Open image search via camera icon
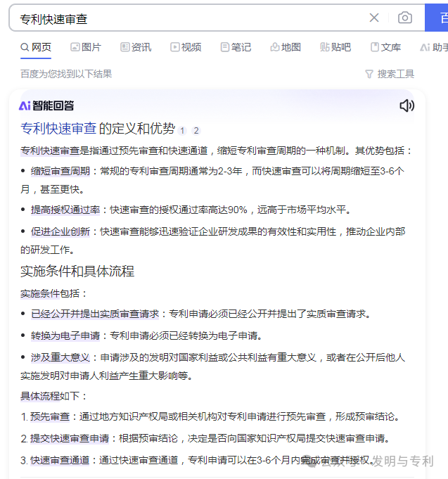The width and height of the screenshot is (448, 479). (405, 18)
